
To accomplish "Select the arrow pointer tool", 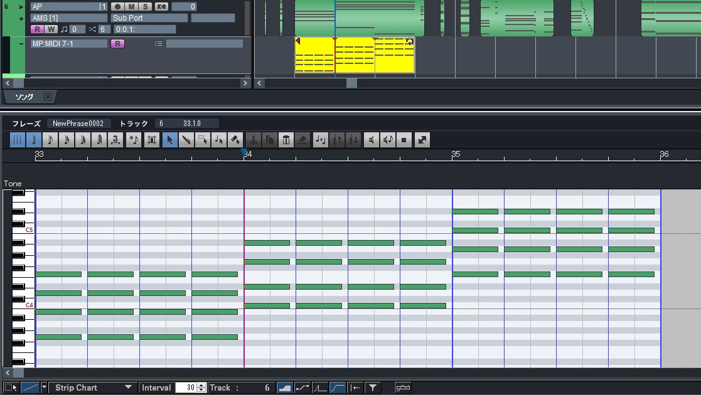I will click(169, 140).
